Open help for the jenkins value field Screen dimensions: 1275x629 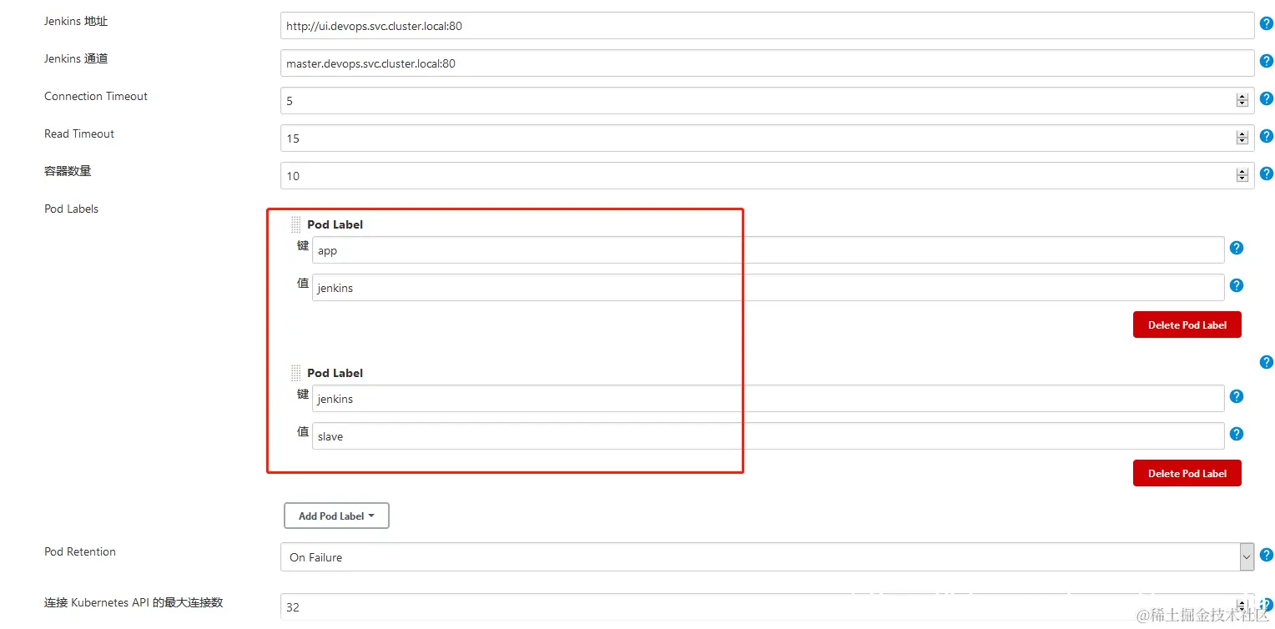coord(1237,285)
